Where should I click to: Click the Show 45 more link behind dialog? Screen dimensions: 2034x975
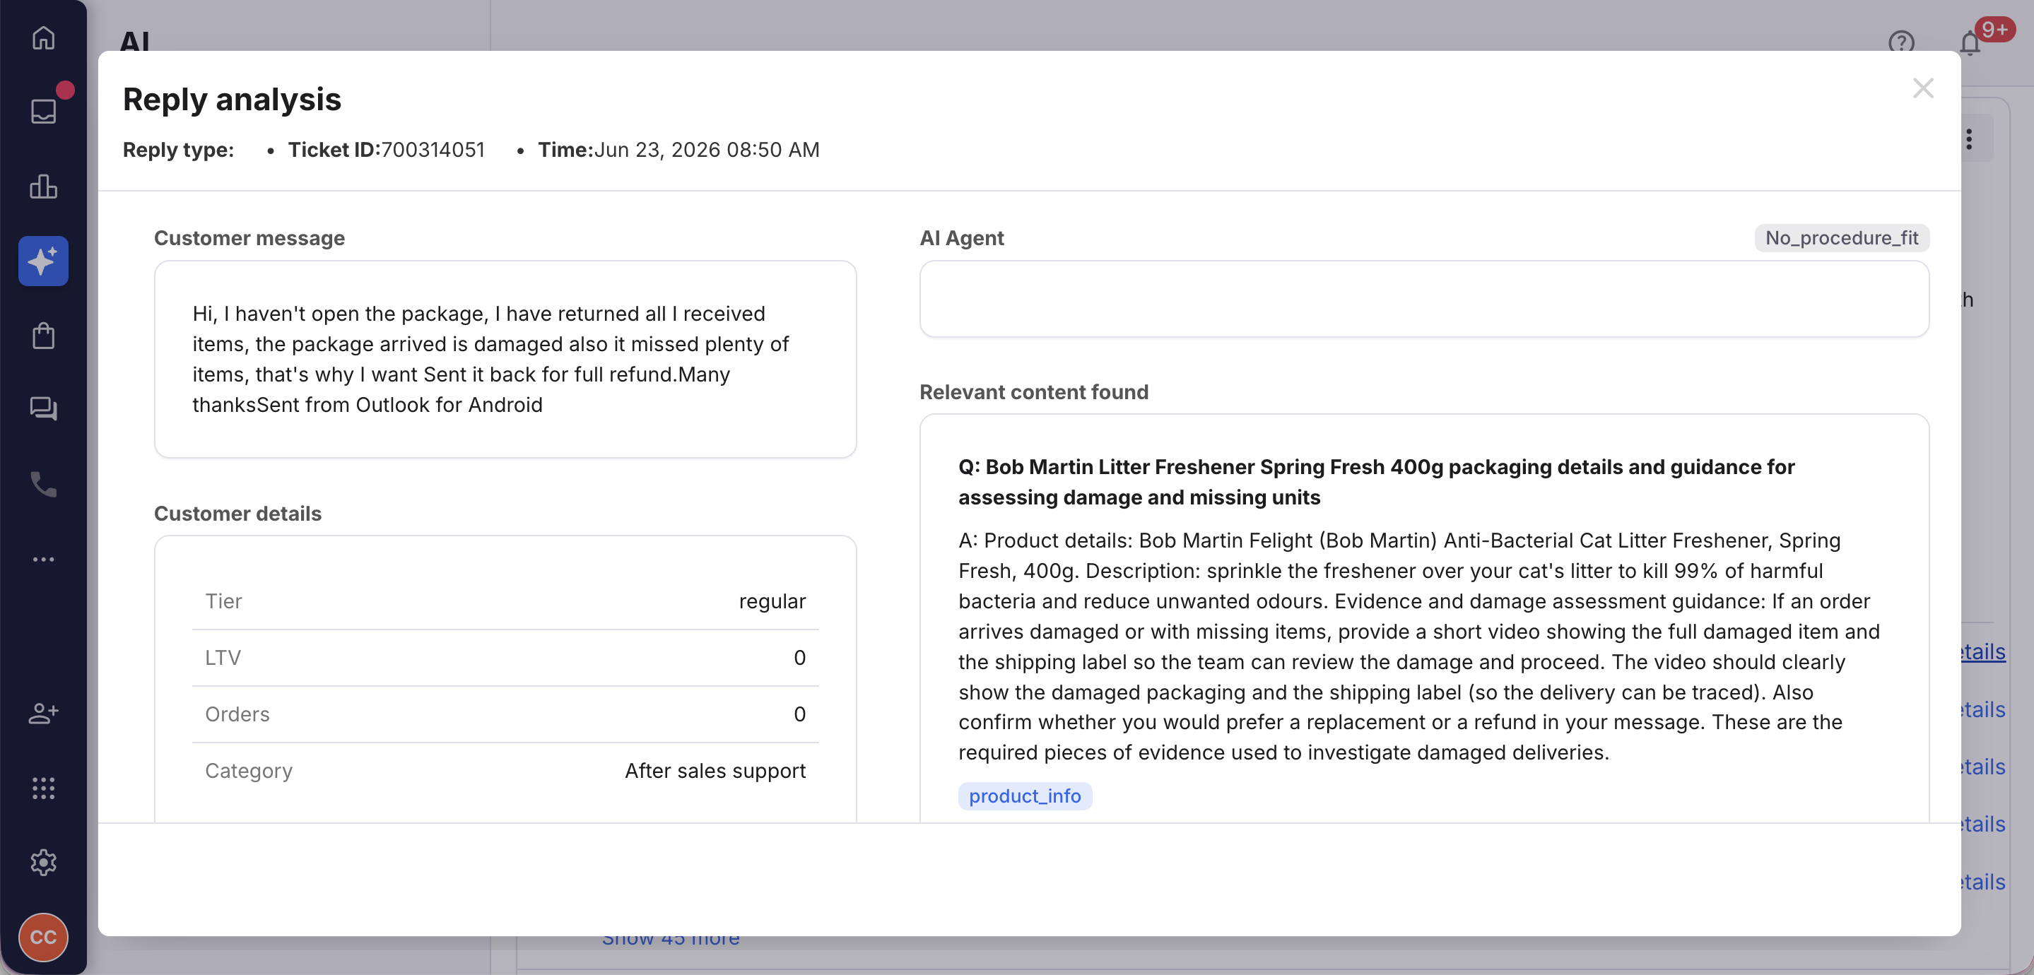pyautogui.click(x=671, y=939)
